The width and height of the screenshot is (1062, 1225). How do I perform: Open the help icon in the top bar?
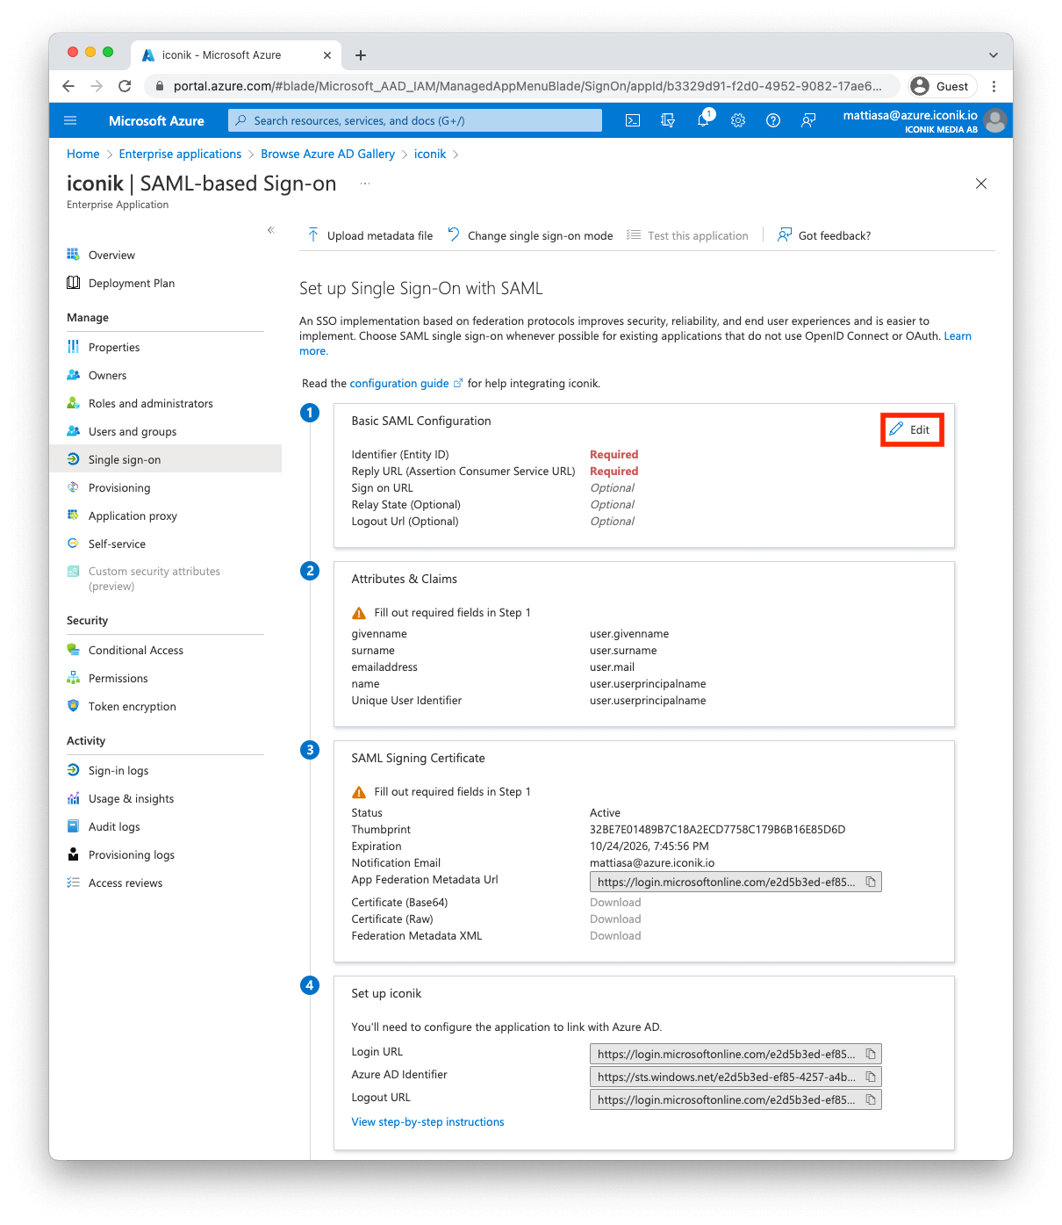pyautogui.click(x=772, y=120)
